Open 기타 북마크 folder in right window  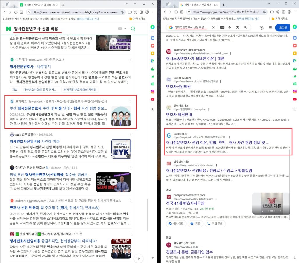coord(279,19)
